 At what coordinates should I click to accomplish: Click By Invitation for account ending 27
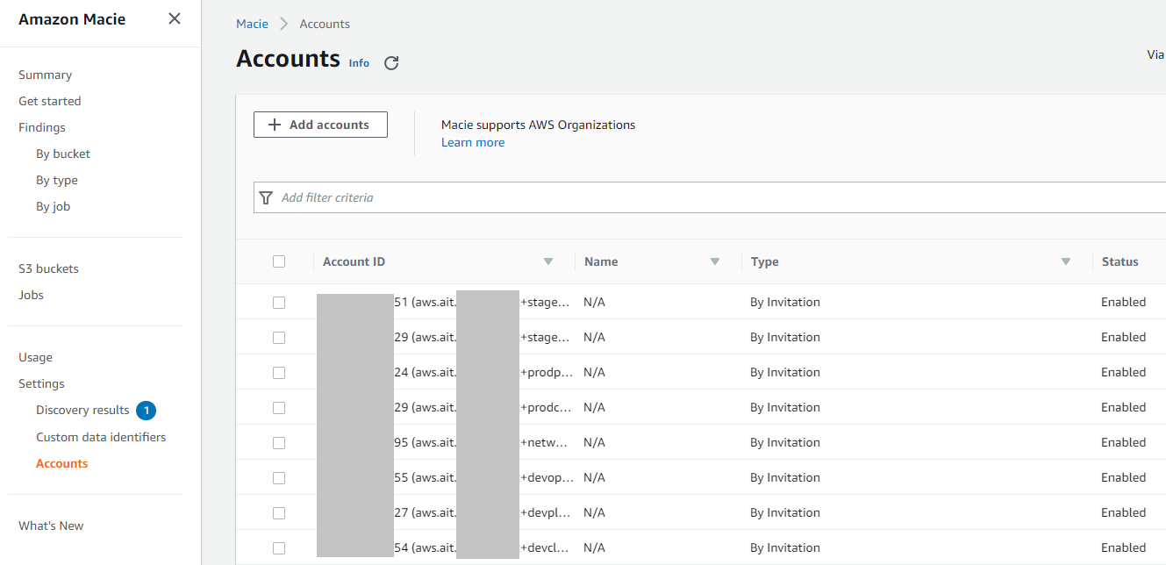click(785, 512)
